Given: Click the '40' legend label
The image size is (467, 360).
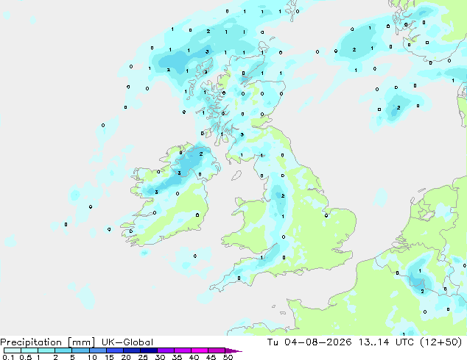Looking at the screenshot, I should 194,357.
